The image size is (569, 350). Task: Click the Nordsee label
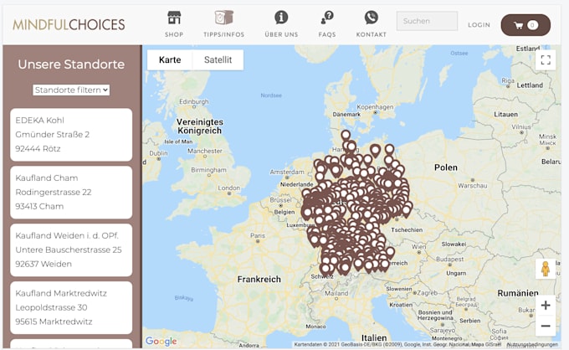(271, 95)
